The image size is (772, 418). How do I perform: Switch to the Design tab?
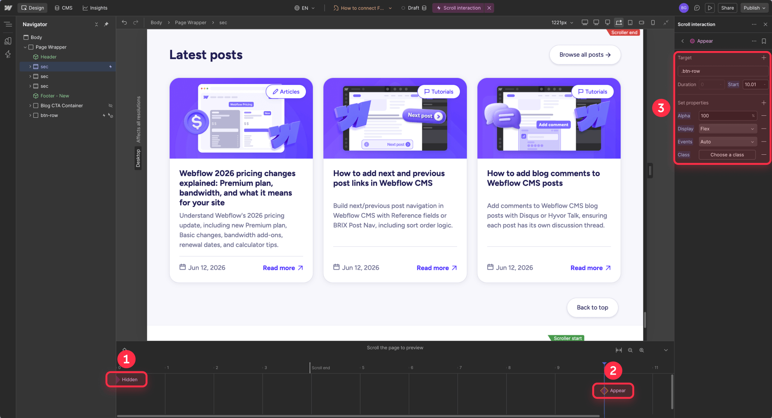(x=33, y=8)
